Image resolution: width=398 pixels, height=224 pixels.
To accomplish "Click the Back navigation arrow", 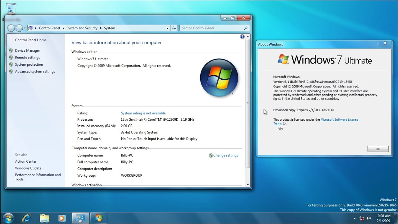I will (x=11, y=28).
